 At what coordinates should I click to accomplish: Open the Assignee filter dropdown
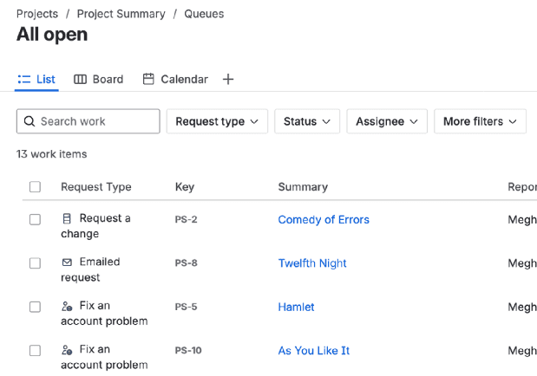click(x=387, y=121)
